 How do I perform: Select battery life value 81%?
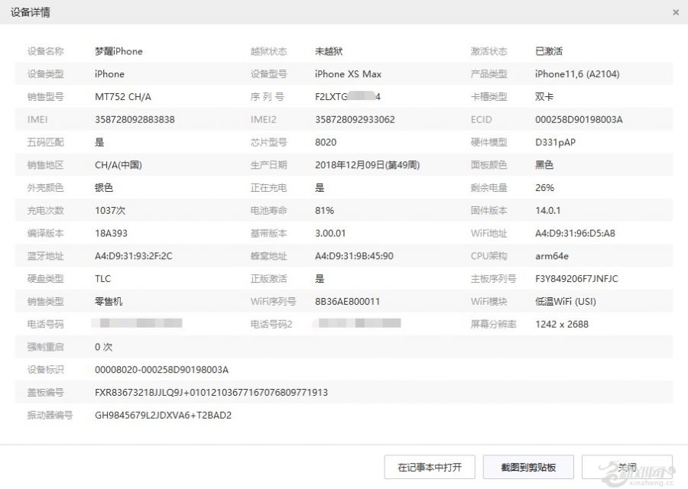click(324, 211)
